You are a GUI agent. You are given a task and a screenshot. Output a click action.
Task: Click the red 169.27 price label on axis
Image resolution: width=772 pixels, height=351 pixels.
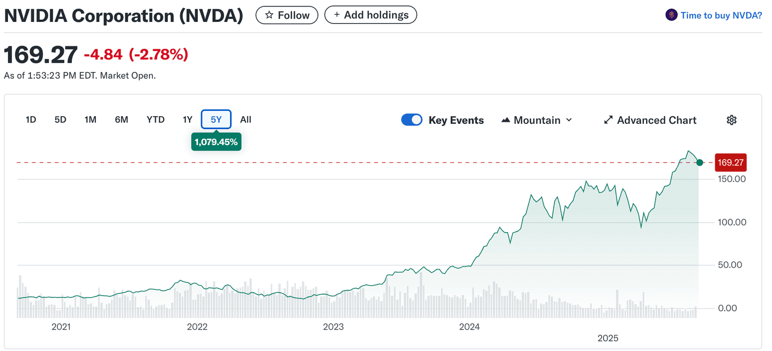tap(730, 162)
